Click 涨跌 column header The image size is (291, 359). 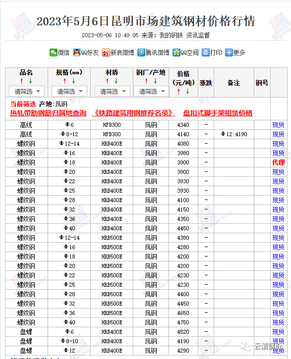(206, 83)
